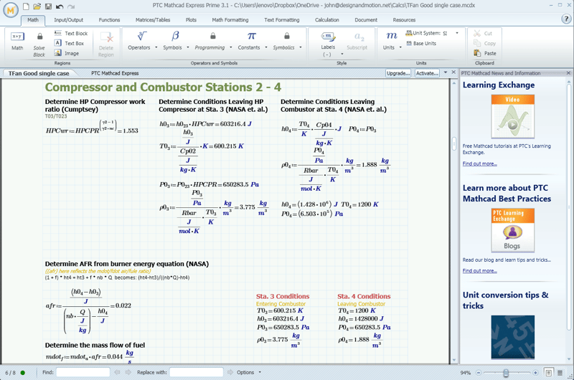Open the Symbols palette
The height and width of the screenshot is (380, 574).
coord(175,40)
